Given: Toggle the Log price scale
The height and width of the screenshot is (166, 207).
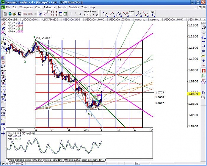Looking at the screenshot, I should pos(203,97).
